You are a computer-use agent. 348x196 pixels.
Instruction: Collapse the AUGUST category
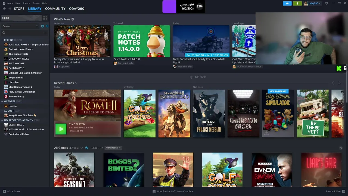(x=2, y=111)
